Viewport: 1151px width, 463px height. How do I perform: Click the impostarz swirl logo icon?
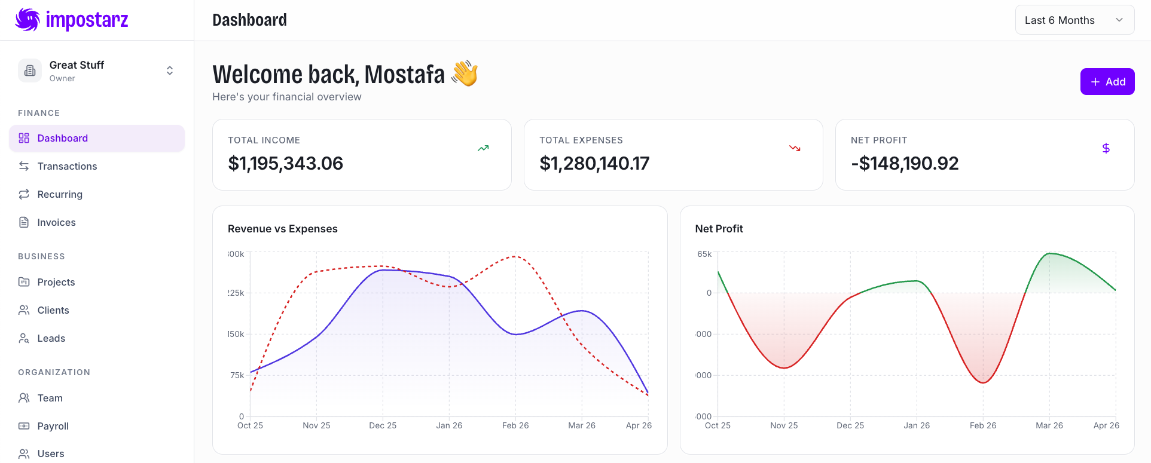28,20
